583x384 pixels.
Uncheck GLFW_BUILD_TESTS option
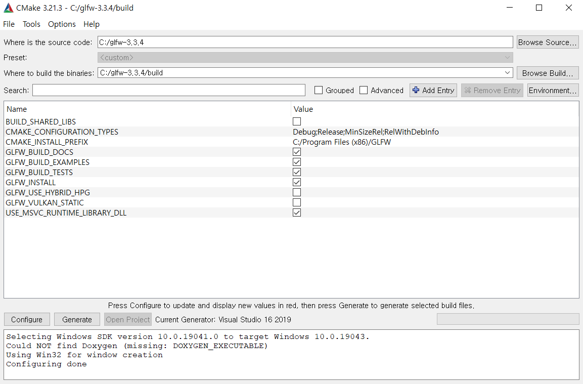pos(297,172)
